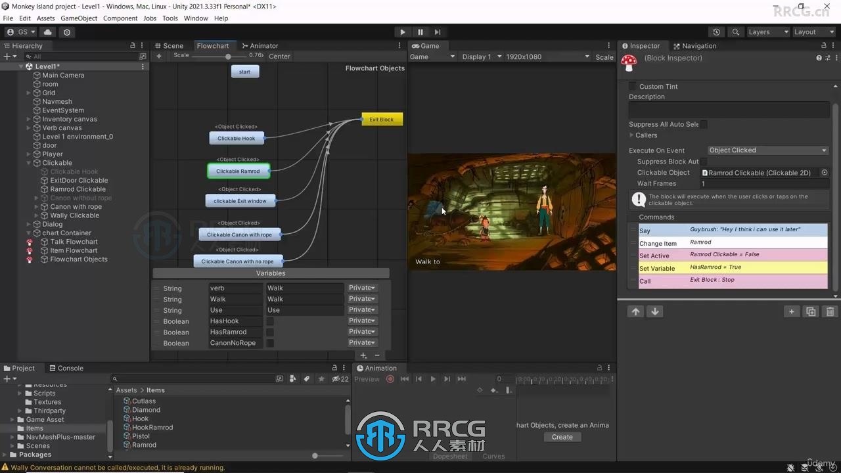Screen dimensions: 841x473
Task: Click Animation record button
Action: pos(390,379)
